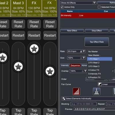Click Restart under Mast 3

18,35
